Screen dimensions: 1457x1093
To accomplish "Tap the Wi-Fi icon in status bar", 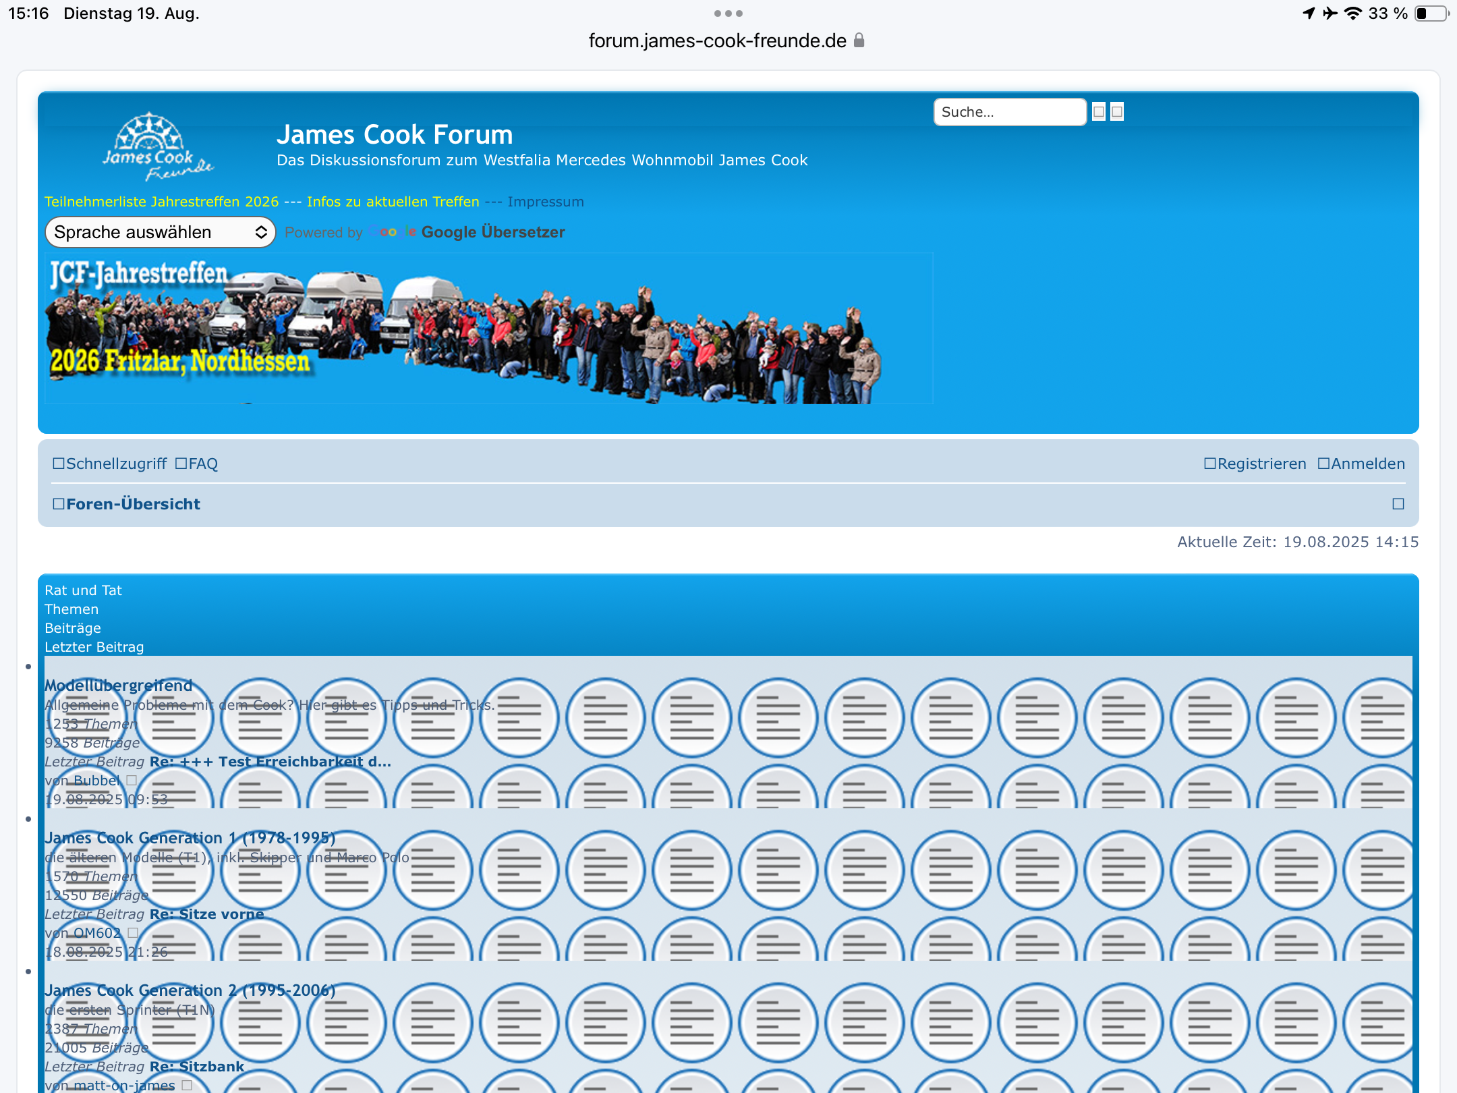I will (1353, 13).
